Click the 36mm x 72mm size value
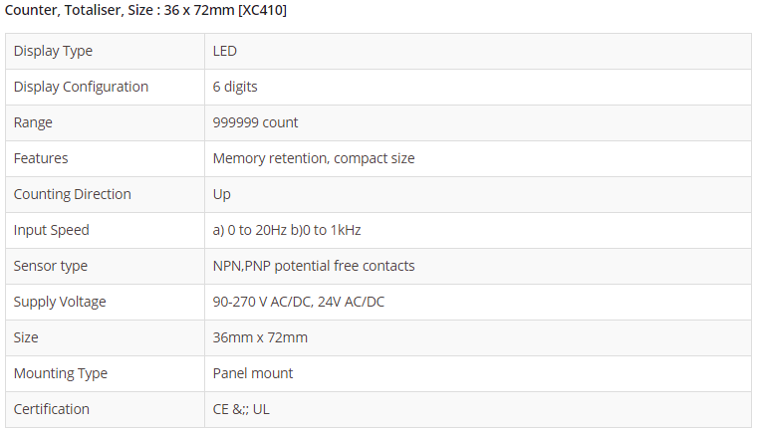 coord(260,337)
